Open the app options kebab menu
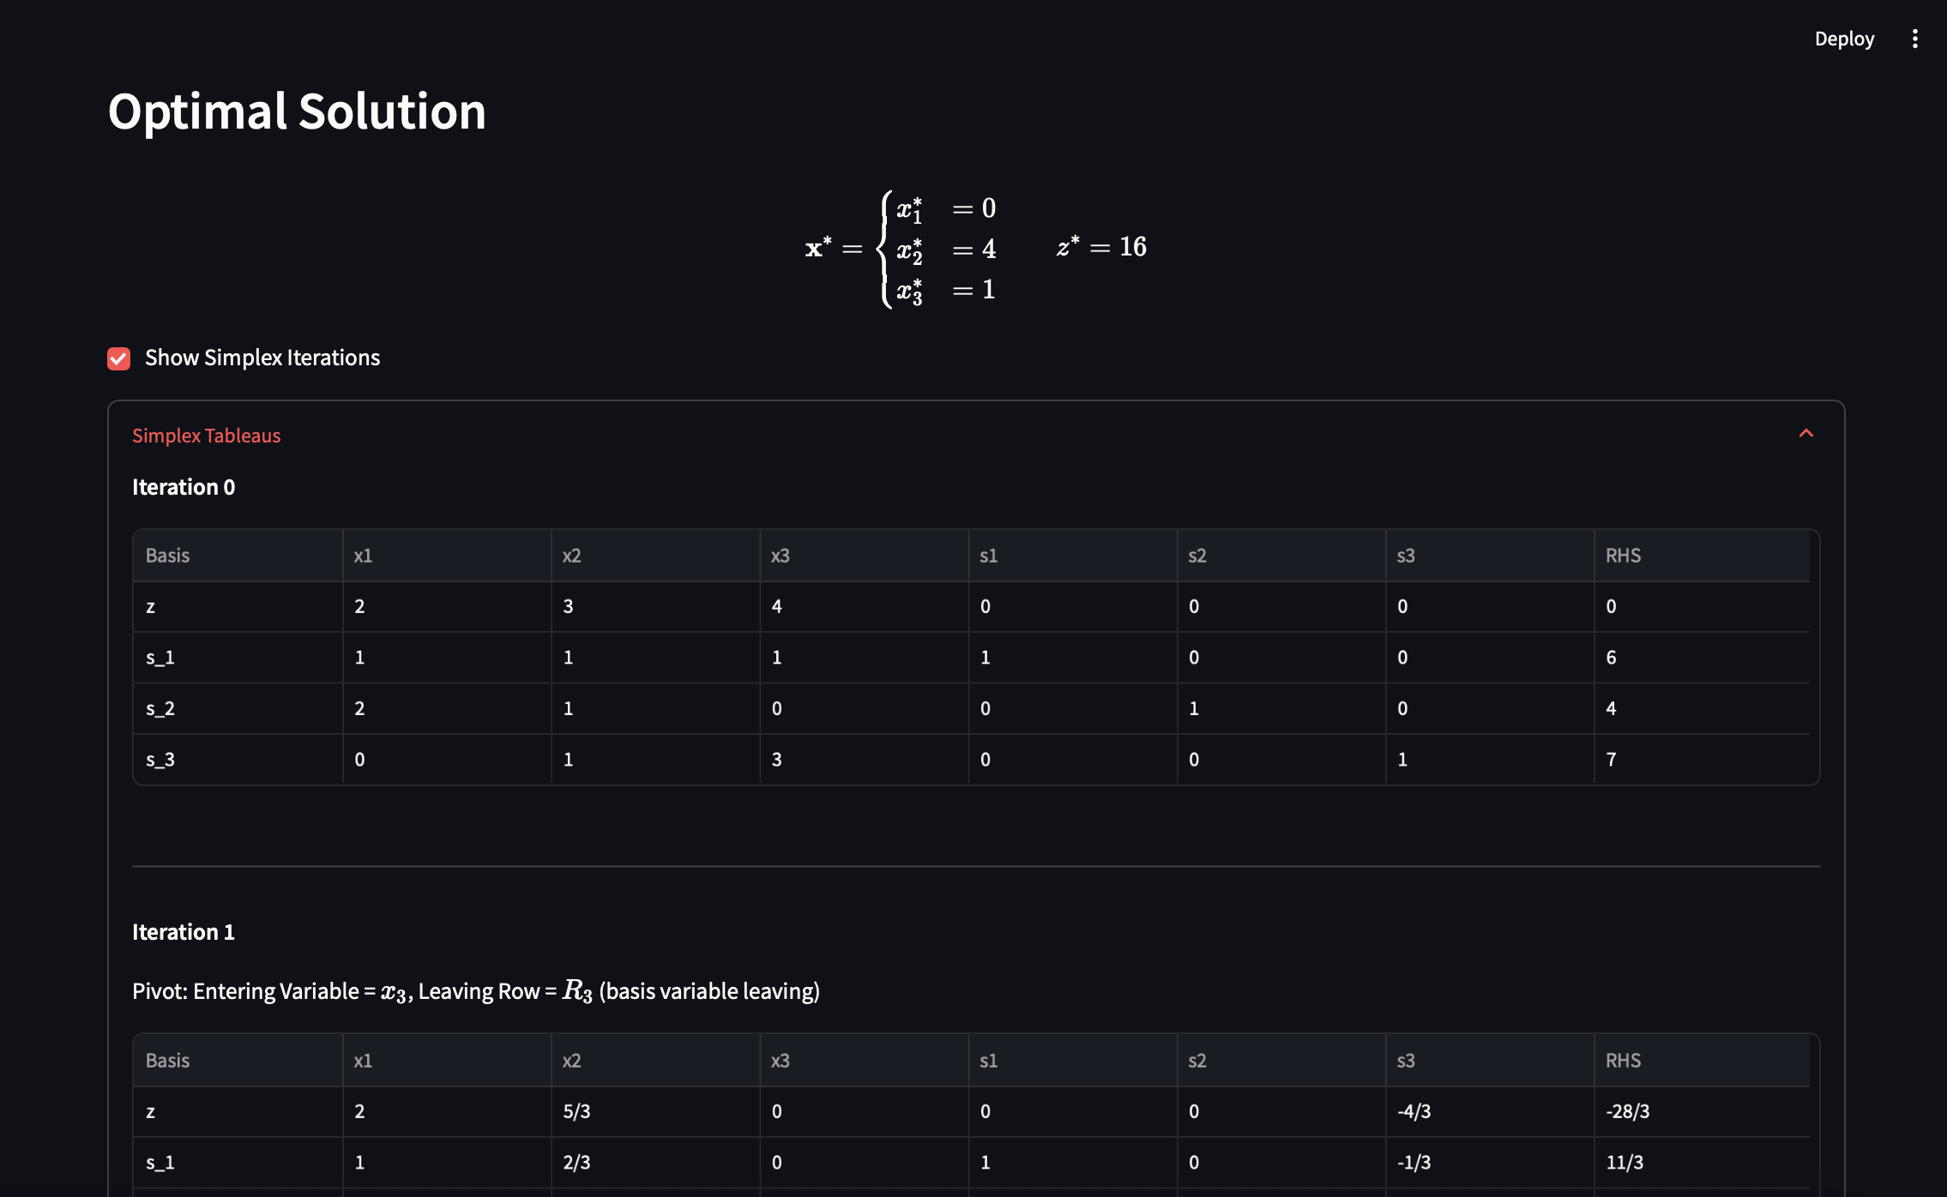 pyautogui.click(x=1914, y=38)
